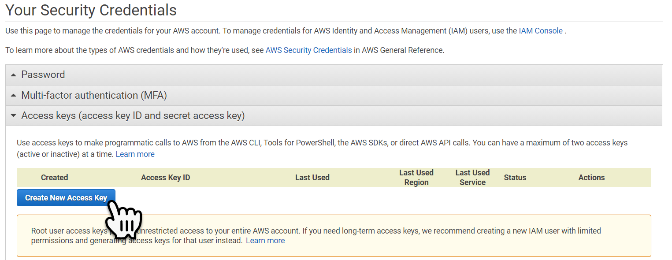672x260 pixels.
Task: Click the disclosure triangle beside Access keys
Action: click(13, 115)
